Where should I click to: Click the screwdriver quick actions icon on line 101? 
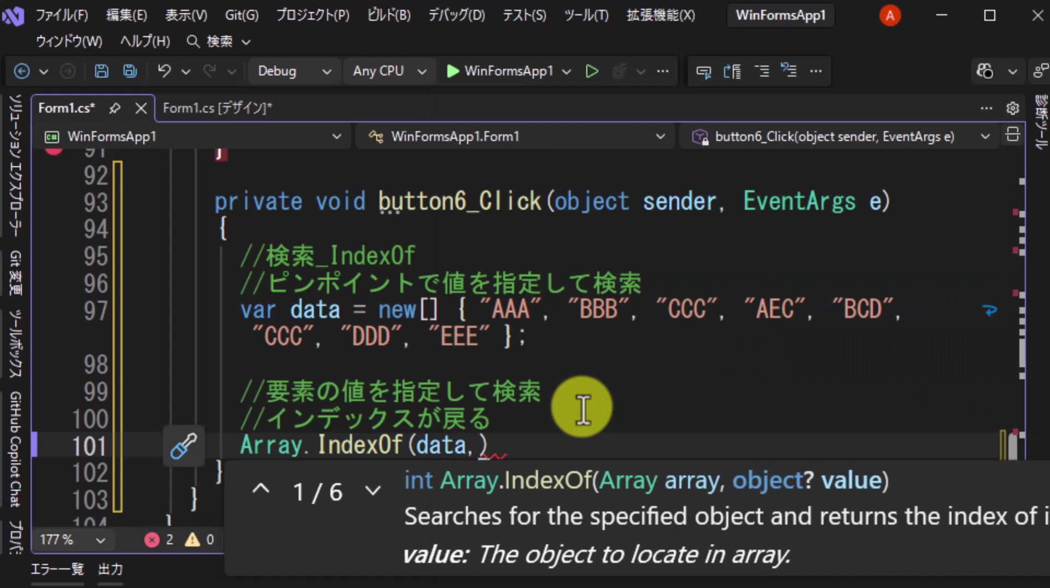click(184, 446)
